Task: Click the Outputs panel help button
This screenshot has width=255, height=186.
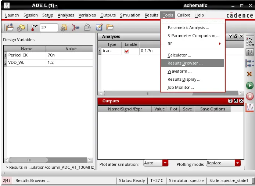Action: pos(230,101)
